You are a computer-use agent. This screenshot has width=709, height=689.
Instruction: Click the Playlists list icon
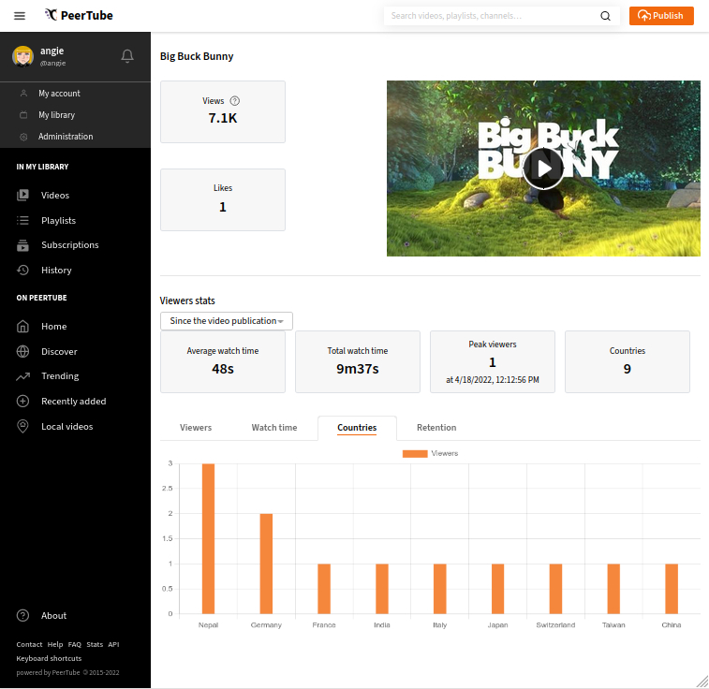(x=22, y=221)
